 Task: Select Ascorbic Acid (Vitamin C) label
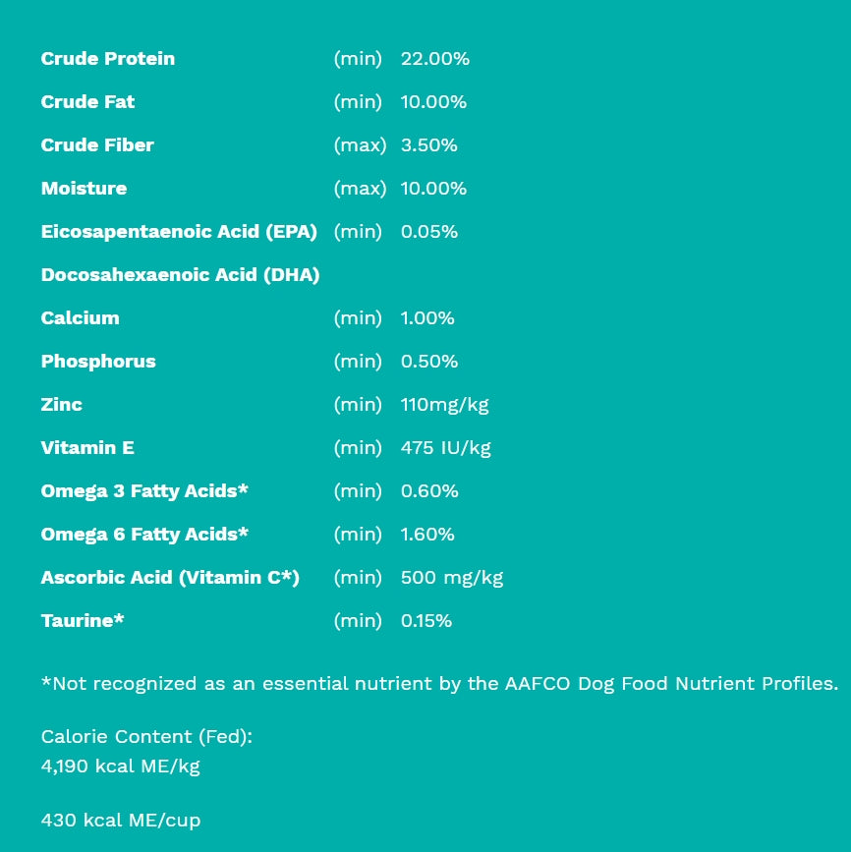(170, 578)
